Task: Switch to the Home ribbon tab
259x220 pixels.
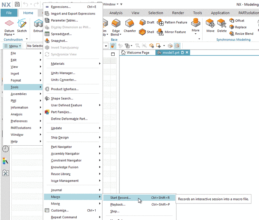Action: pos(28,13)
